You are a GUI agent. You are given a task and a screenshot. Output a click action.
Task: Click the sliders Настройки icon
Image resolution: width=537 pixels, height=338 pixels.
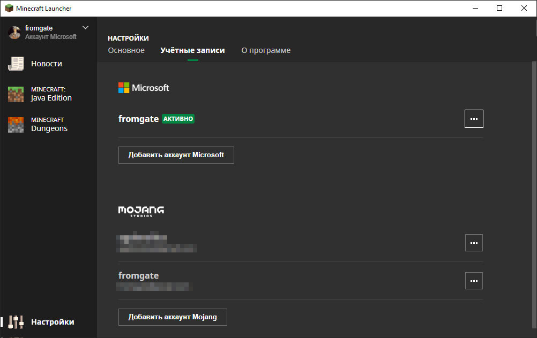coord(16,322)
